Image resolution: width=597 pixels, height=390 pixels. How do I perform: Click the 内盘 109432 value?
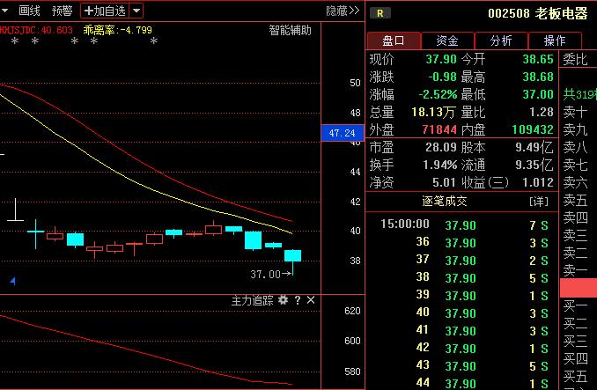533,129
